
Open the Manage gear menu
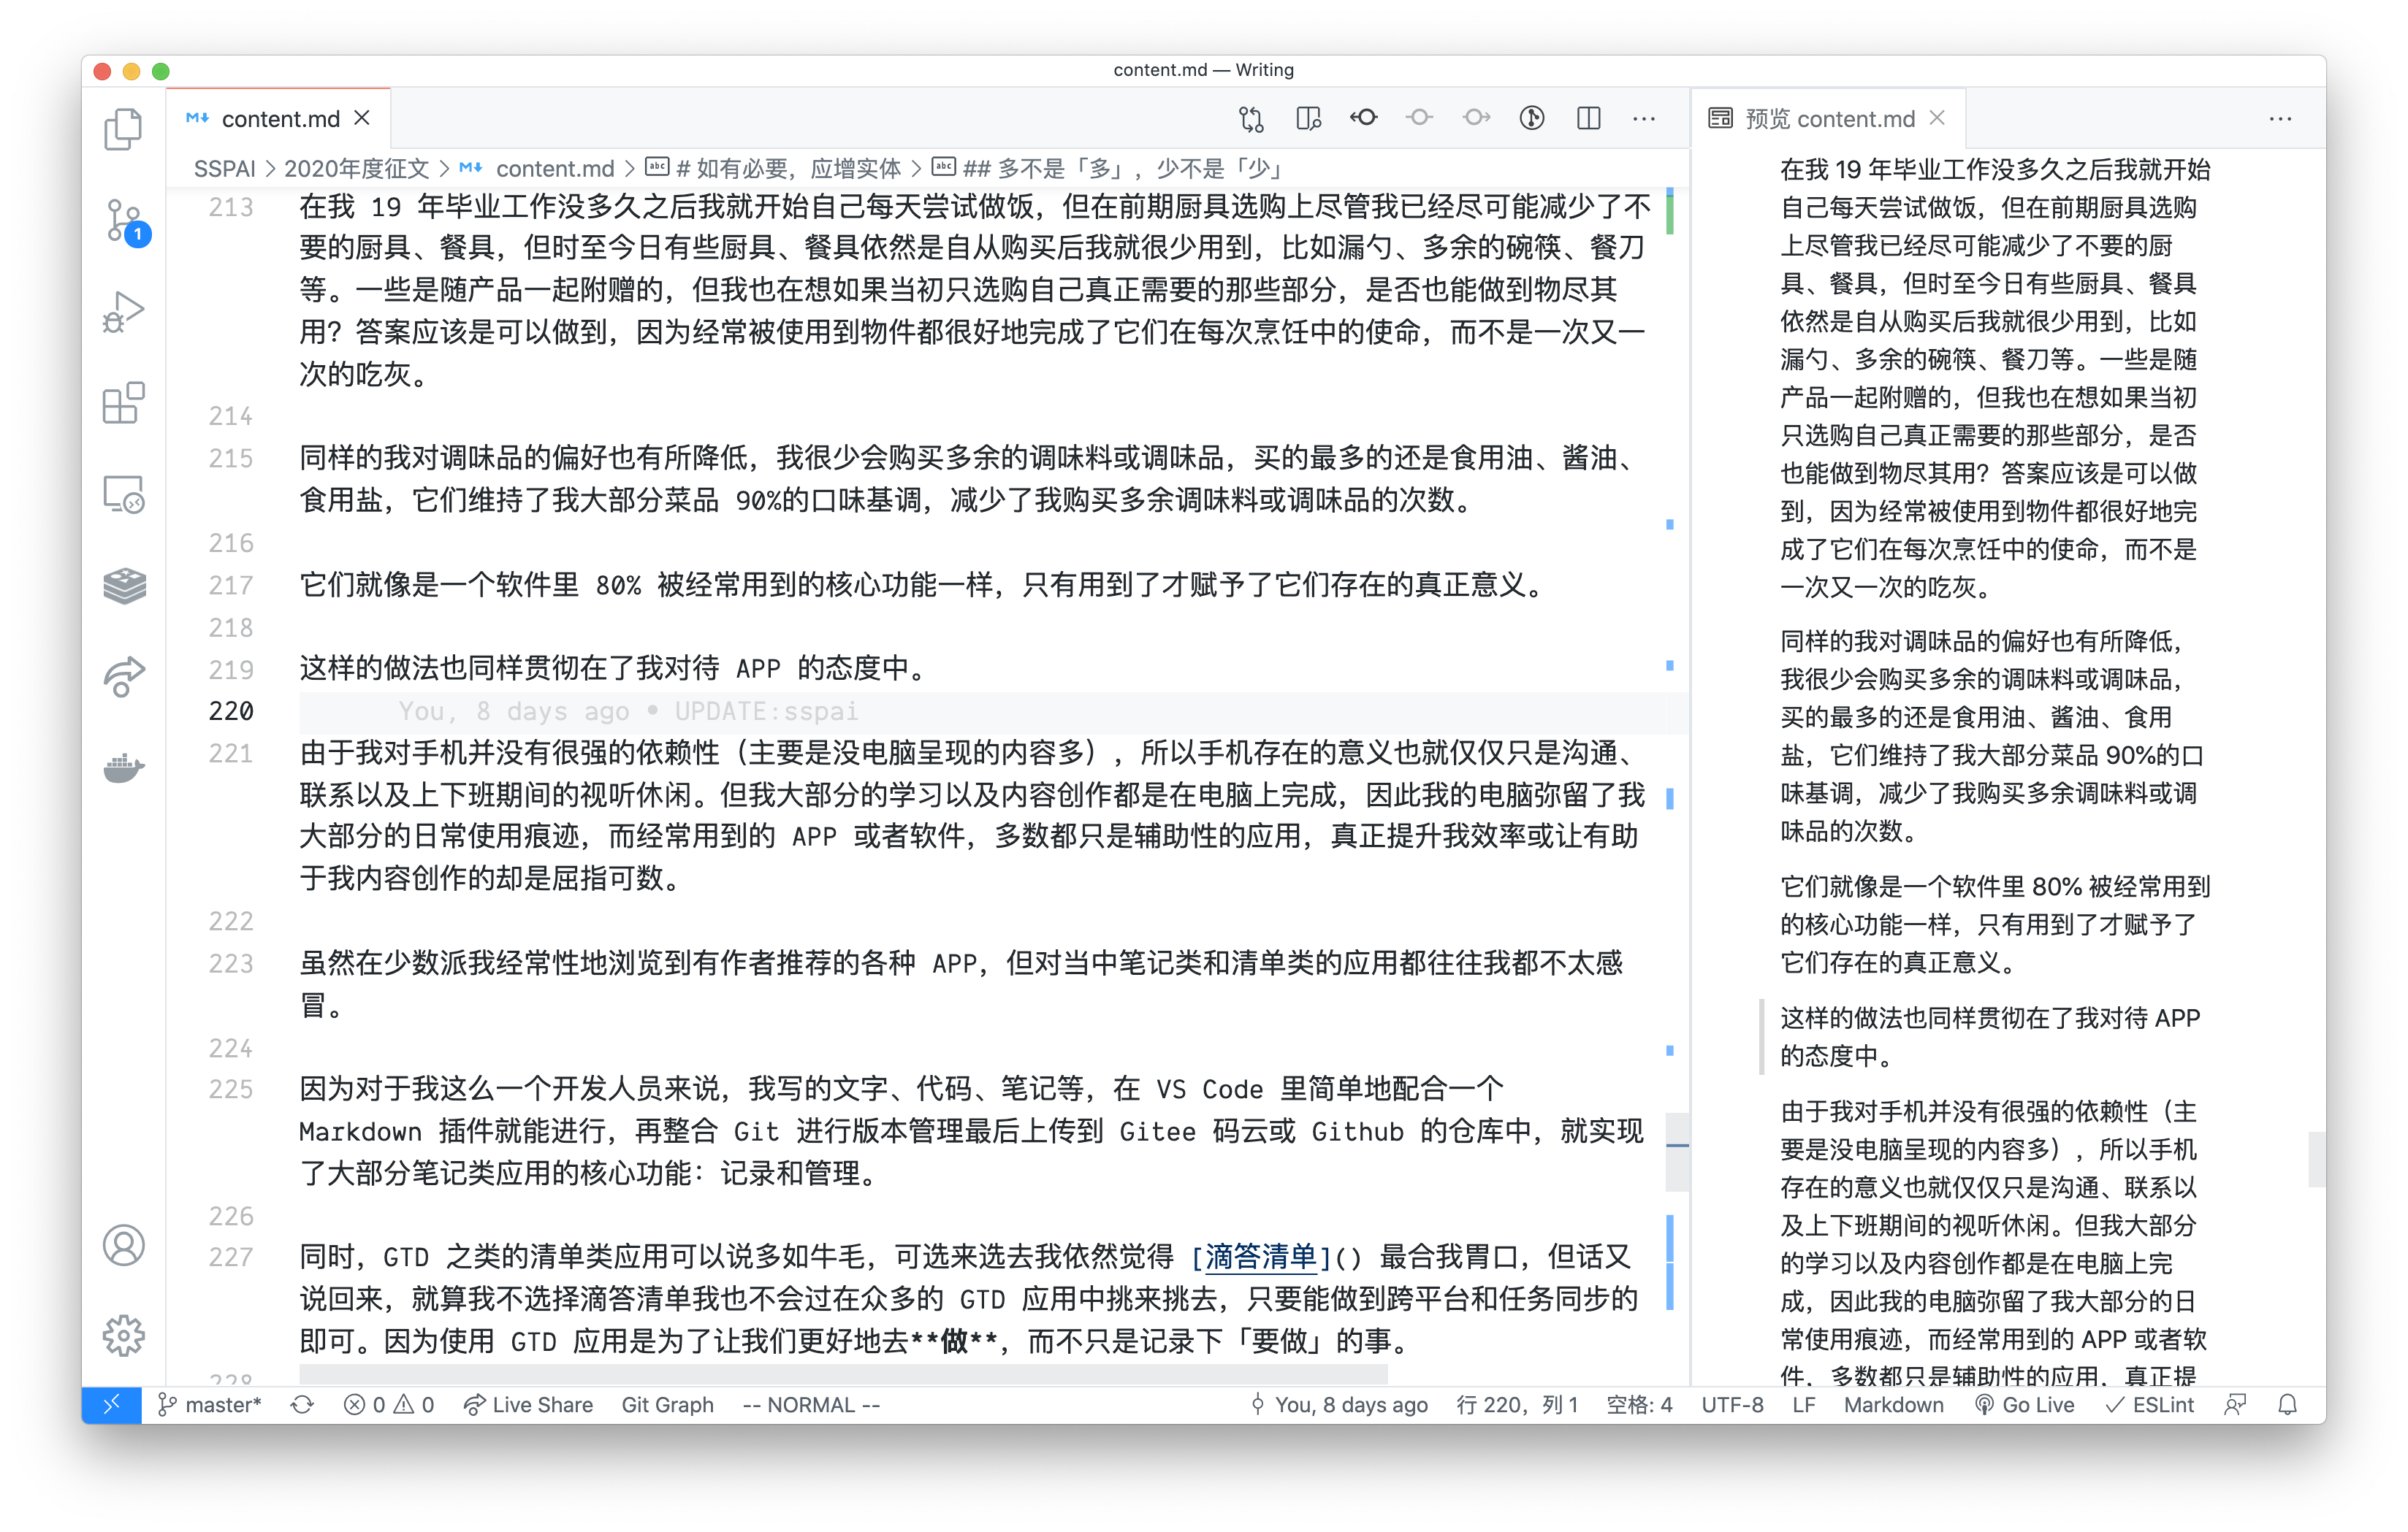[123, 1335]
